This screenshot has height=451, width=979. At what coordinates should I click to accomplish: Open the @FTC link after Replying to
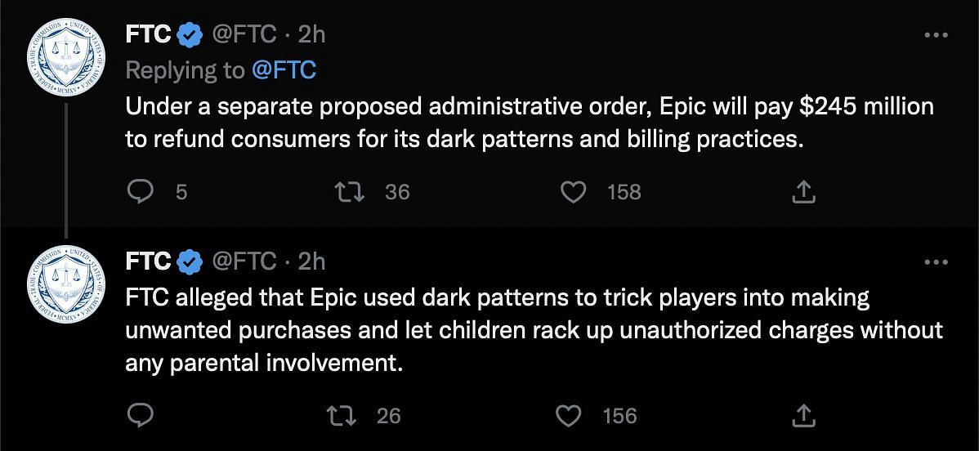[284, 70]
